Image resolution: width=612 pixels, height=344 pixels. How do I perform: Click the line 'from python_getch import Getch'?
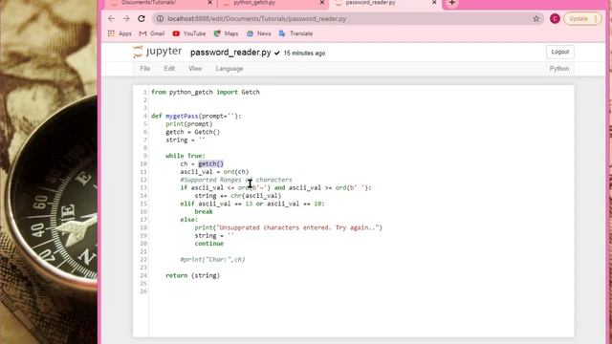[206, 92]
